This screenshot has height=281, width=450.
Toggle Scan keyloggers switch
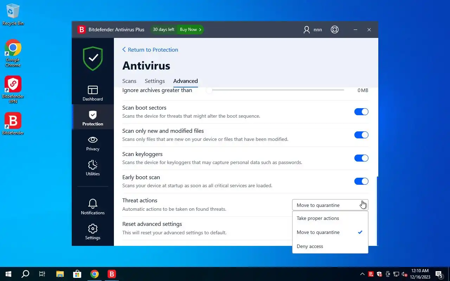[361, 158]
